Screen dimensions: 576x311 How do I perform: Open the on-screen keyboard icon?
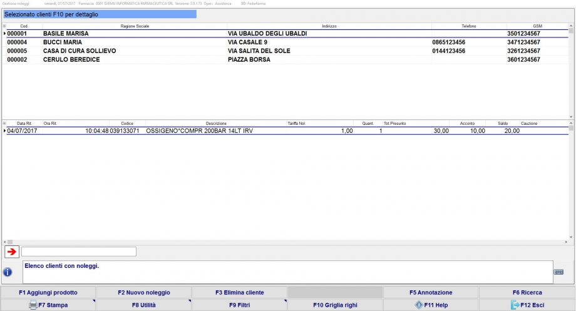(x=558, y=272)
